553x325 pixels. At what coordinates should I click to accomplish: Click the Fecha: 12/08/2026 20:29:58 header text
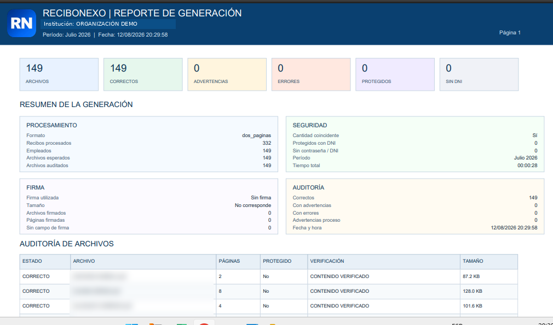pyautogui.click(x=133, y=35)
